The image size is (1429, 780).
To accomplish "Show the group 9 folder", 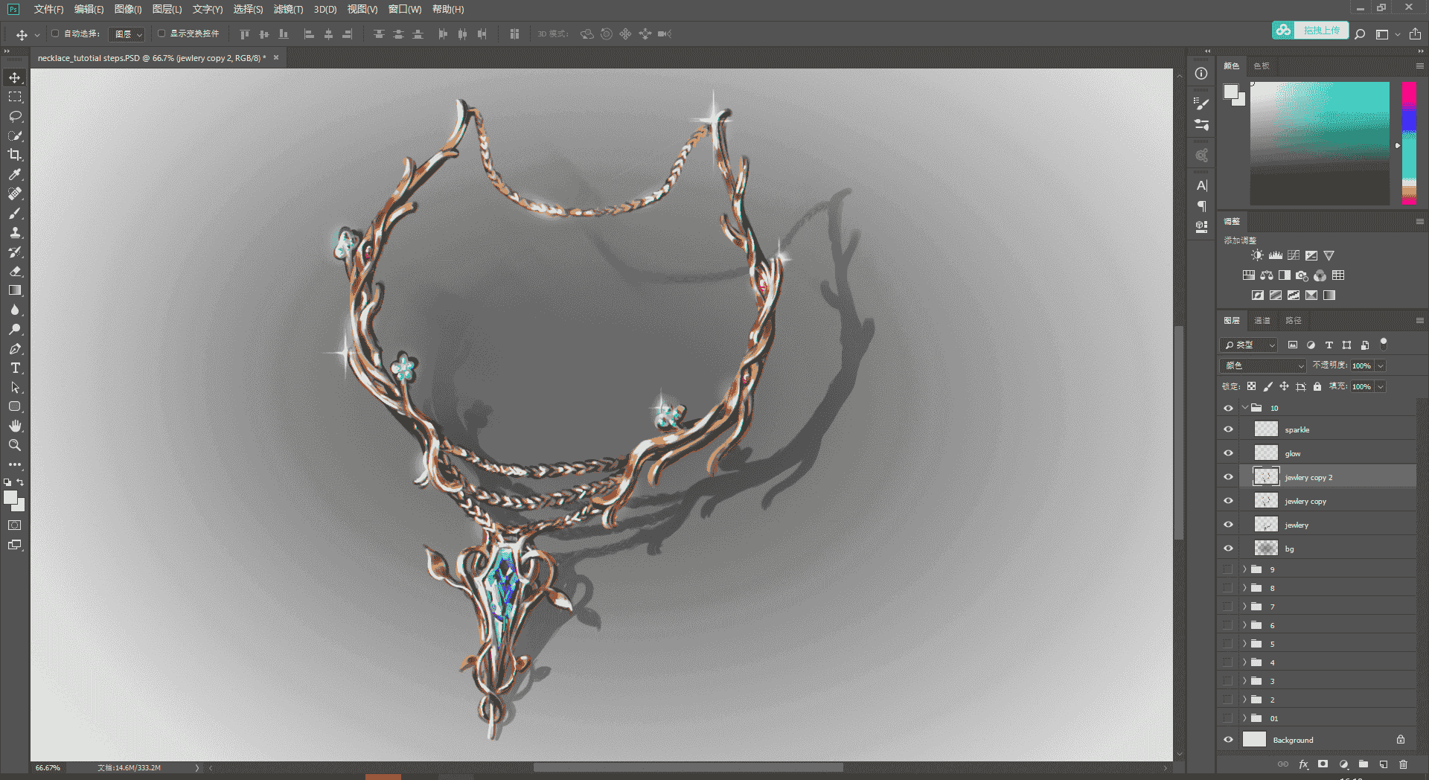I will [x=1228, y=569].
